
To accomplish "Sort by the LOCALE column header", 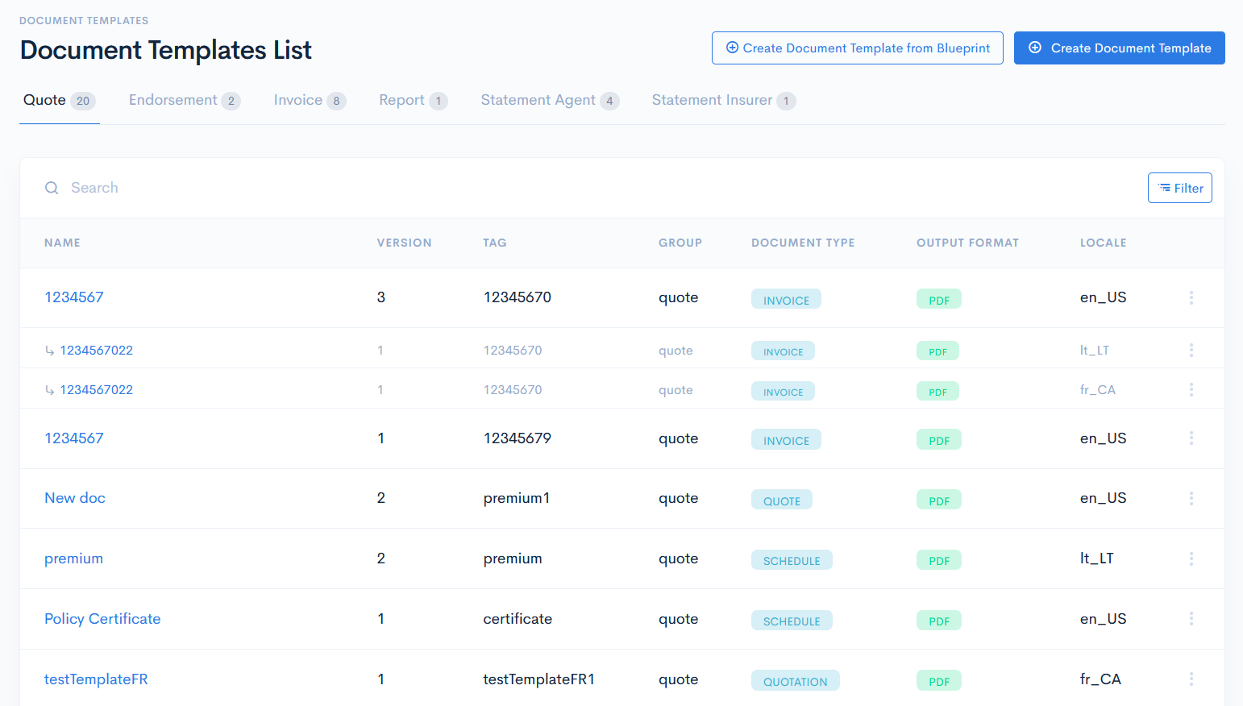I will coord(1103,243).
